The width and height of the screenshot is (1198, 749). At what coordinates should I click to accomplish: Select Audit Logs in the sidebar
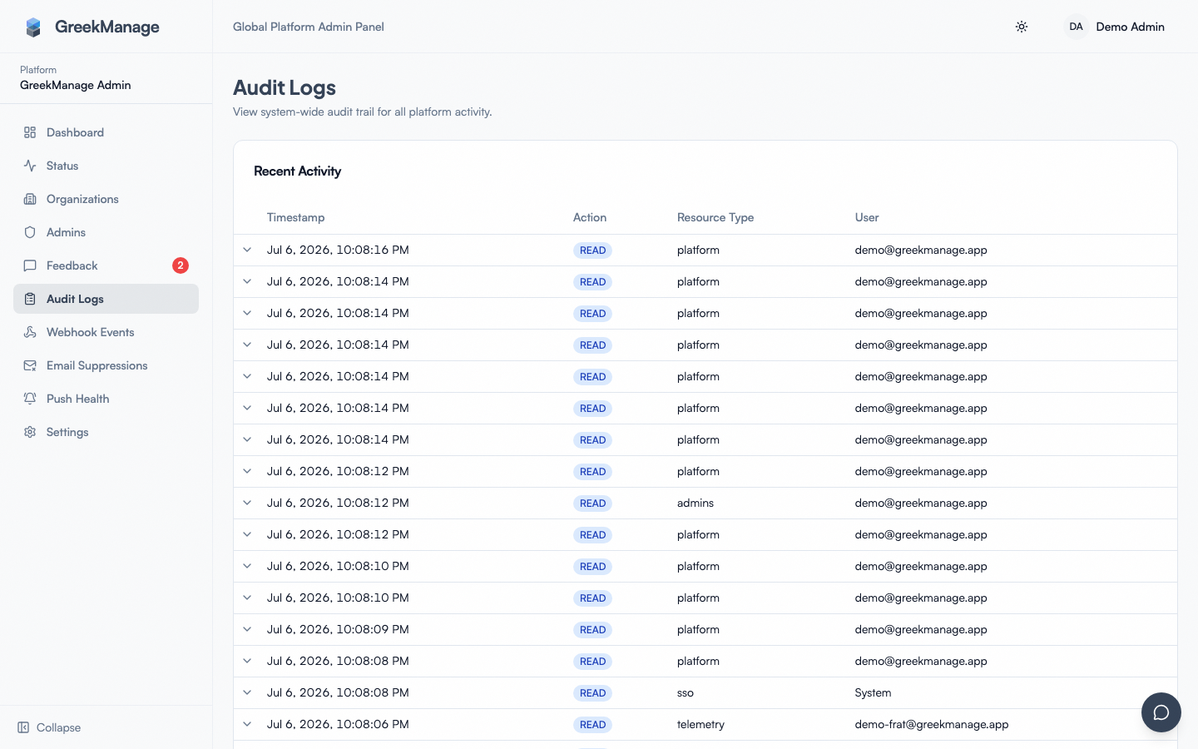(x=106, y=299)
